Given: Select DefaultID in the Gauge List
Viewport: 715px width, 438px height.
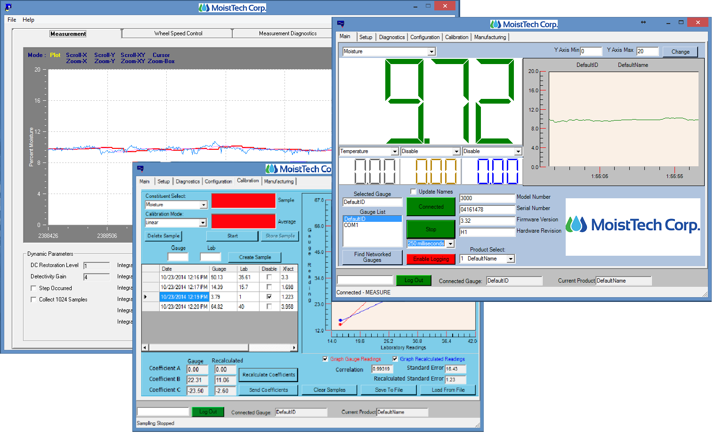Looking at the screenshot, I should click(x=372, y=219).
